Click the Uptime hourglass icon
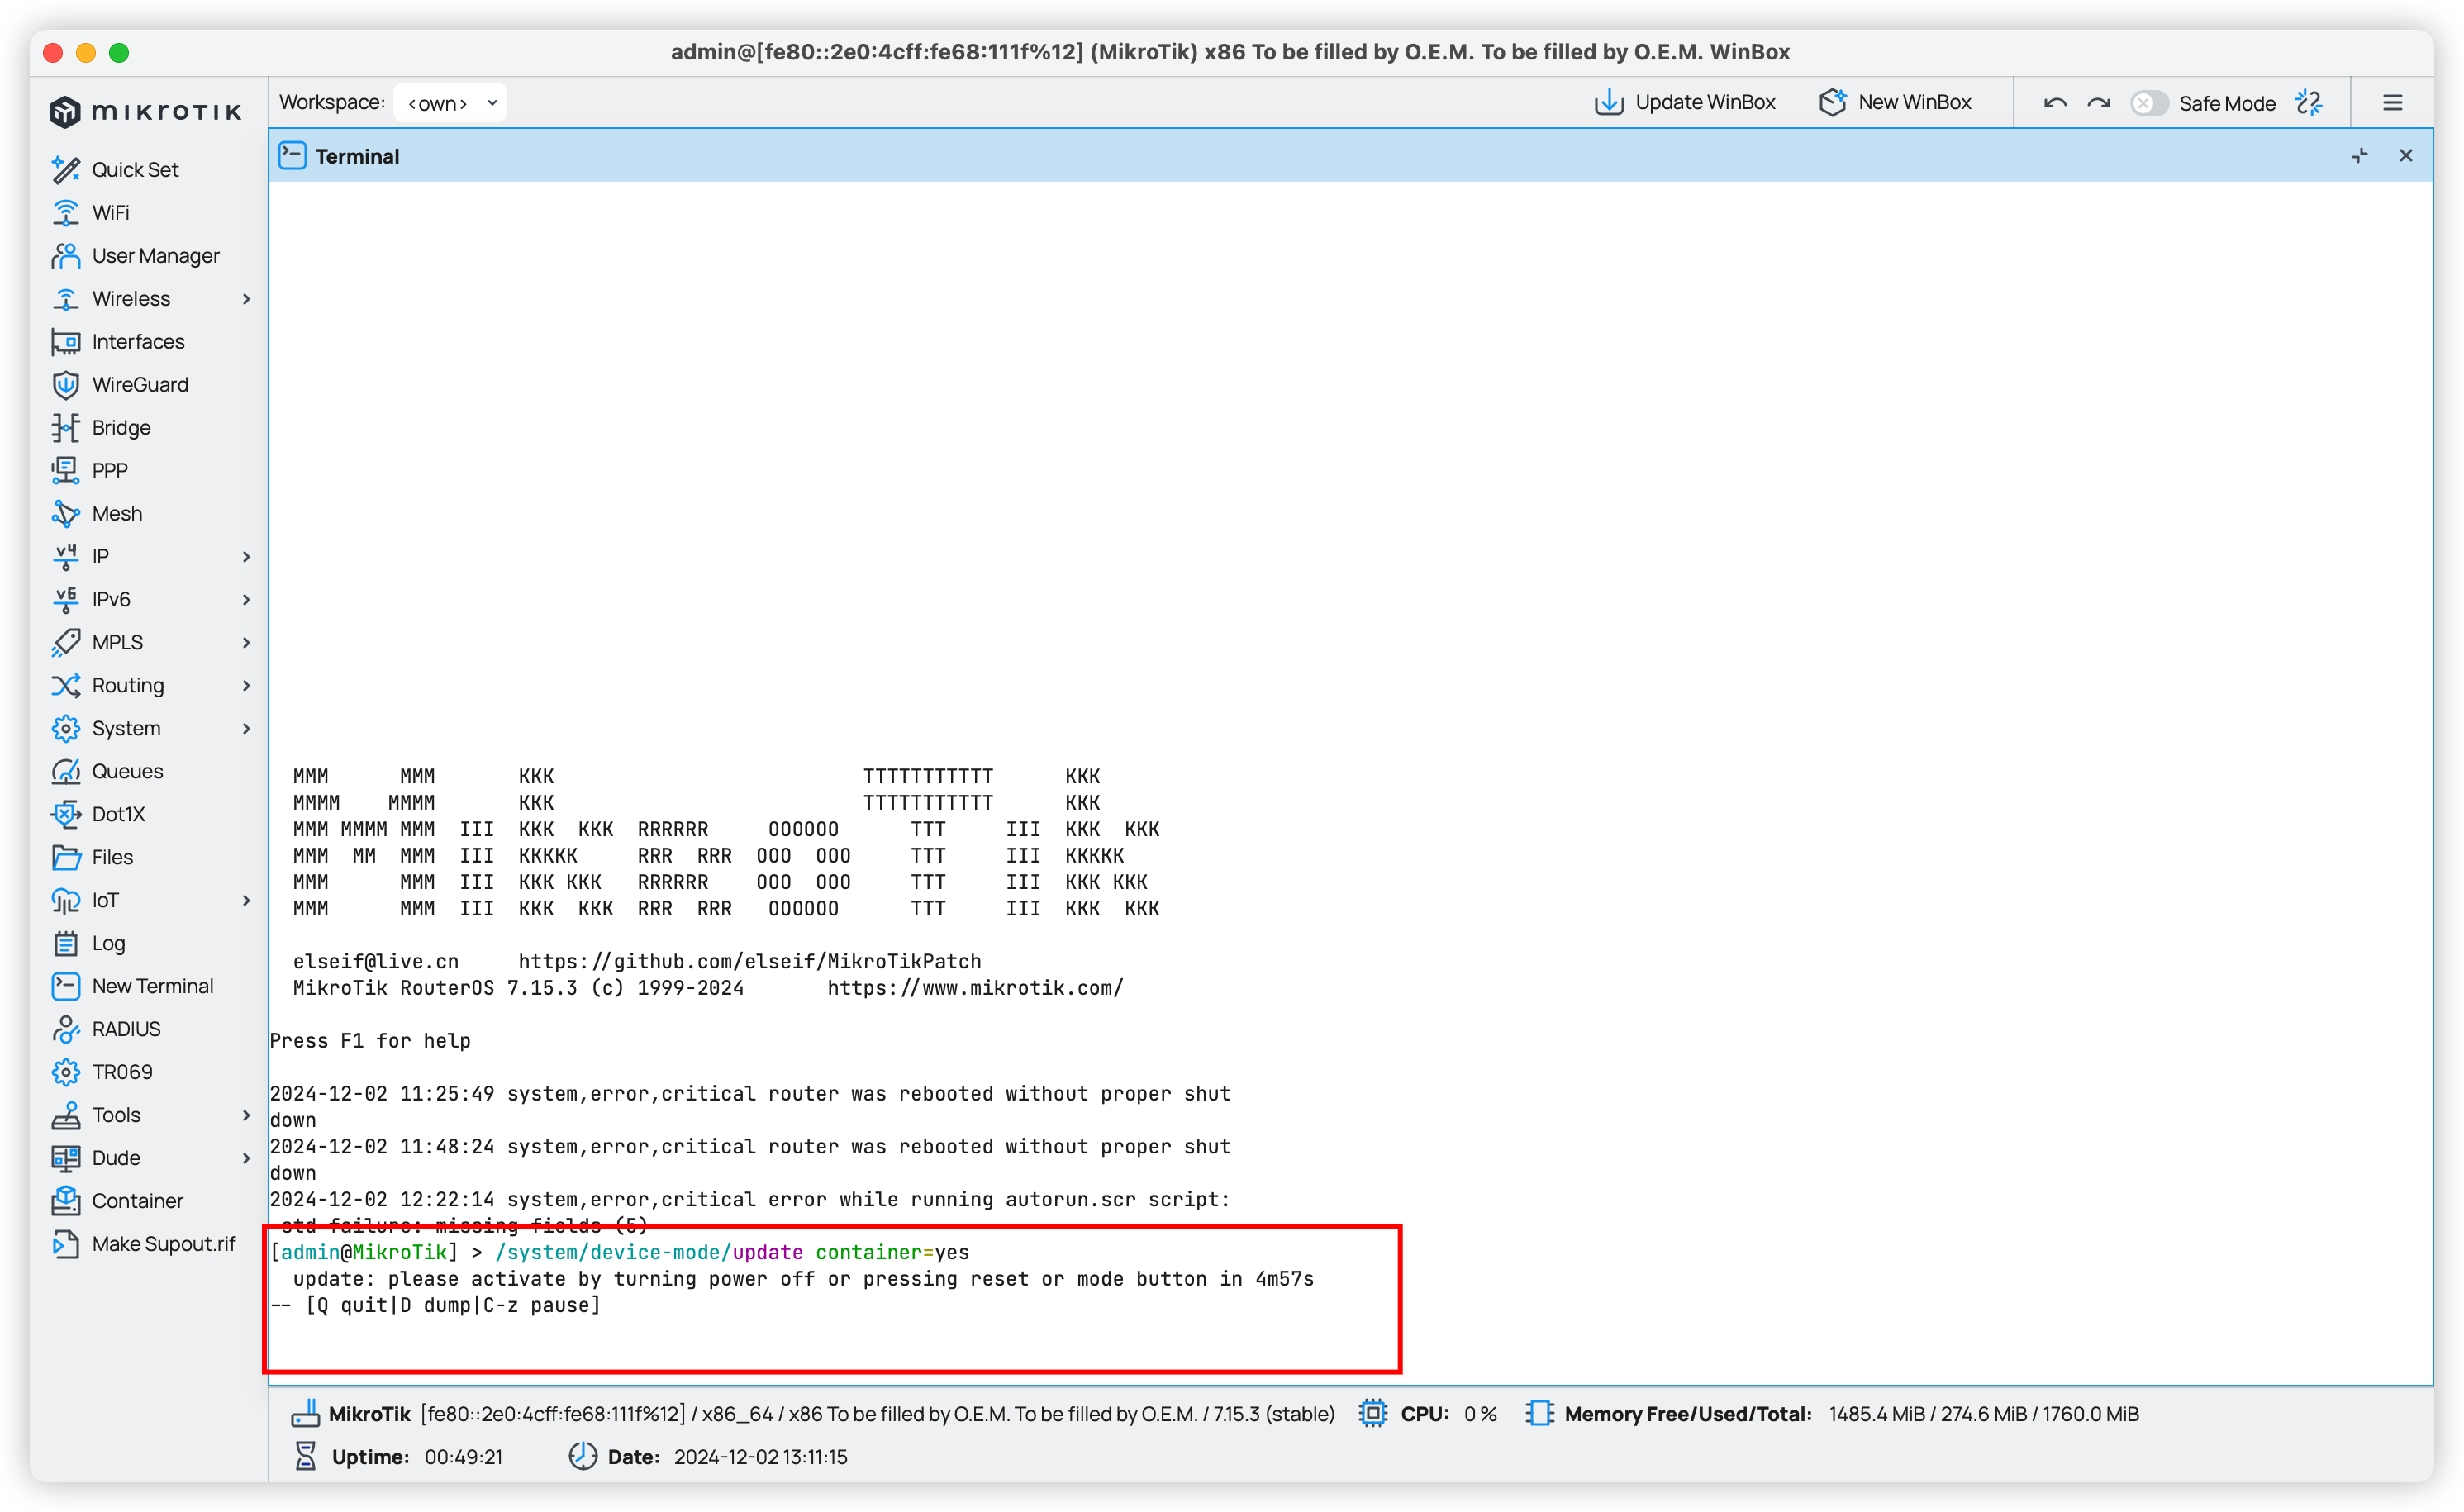Screen dimensions: 2464x1512 pyautogui.click(x=305, y=1456)
